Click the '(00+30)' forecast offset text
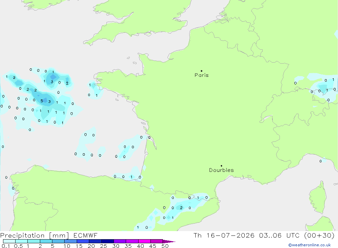 click(x=319, y=235)
